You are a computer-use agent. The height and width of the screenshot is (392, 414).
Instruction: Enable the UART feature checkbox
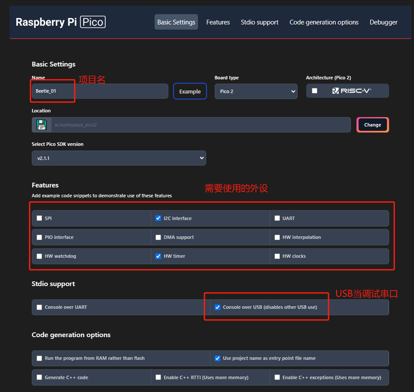tap(277, 218)
